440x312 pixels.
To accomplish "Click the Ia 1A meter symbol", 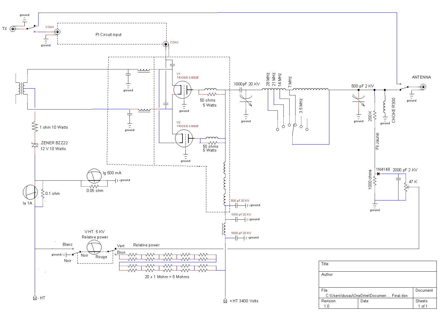I will [30, 192].
